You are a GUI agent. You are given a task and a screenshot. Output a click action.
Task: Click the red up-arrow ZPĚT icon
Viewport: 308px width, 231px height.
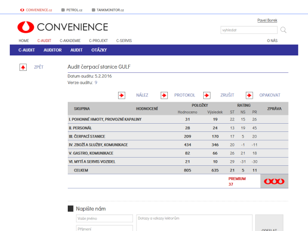tap(23, 67)
